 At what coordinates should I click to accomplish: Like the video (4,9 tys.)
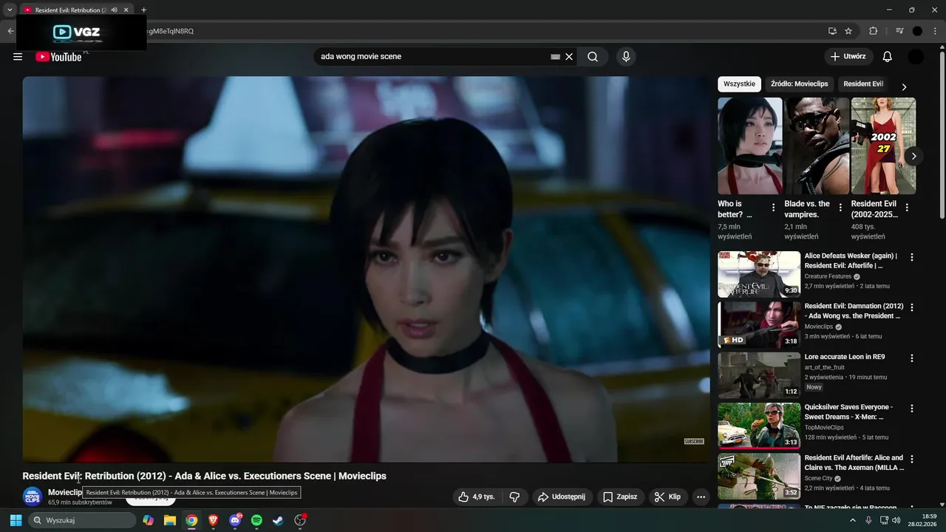click(x=476, y=497)
